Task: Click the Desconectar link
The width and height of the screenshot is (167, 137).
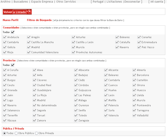Action: point(132,2)
